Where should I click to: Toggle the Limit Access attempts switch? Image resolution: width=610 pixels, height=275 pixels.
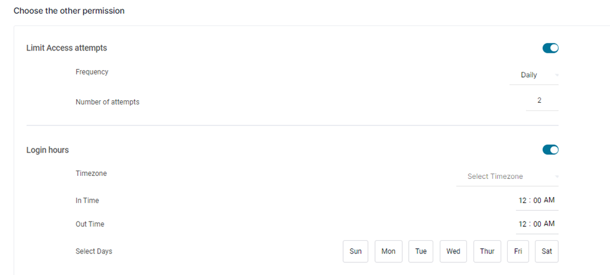point(551,48)
